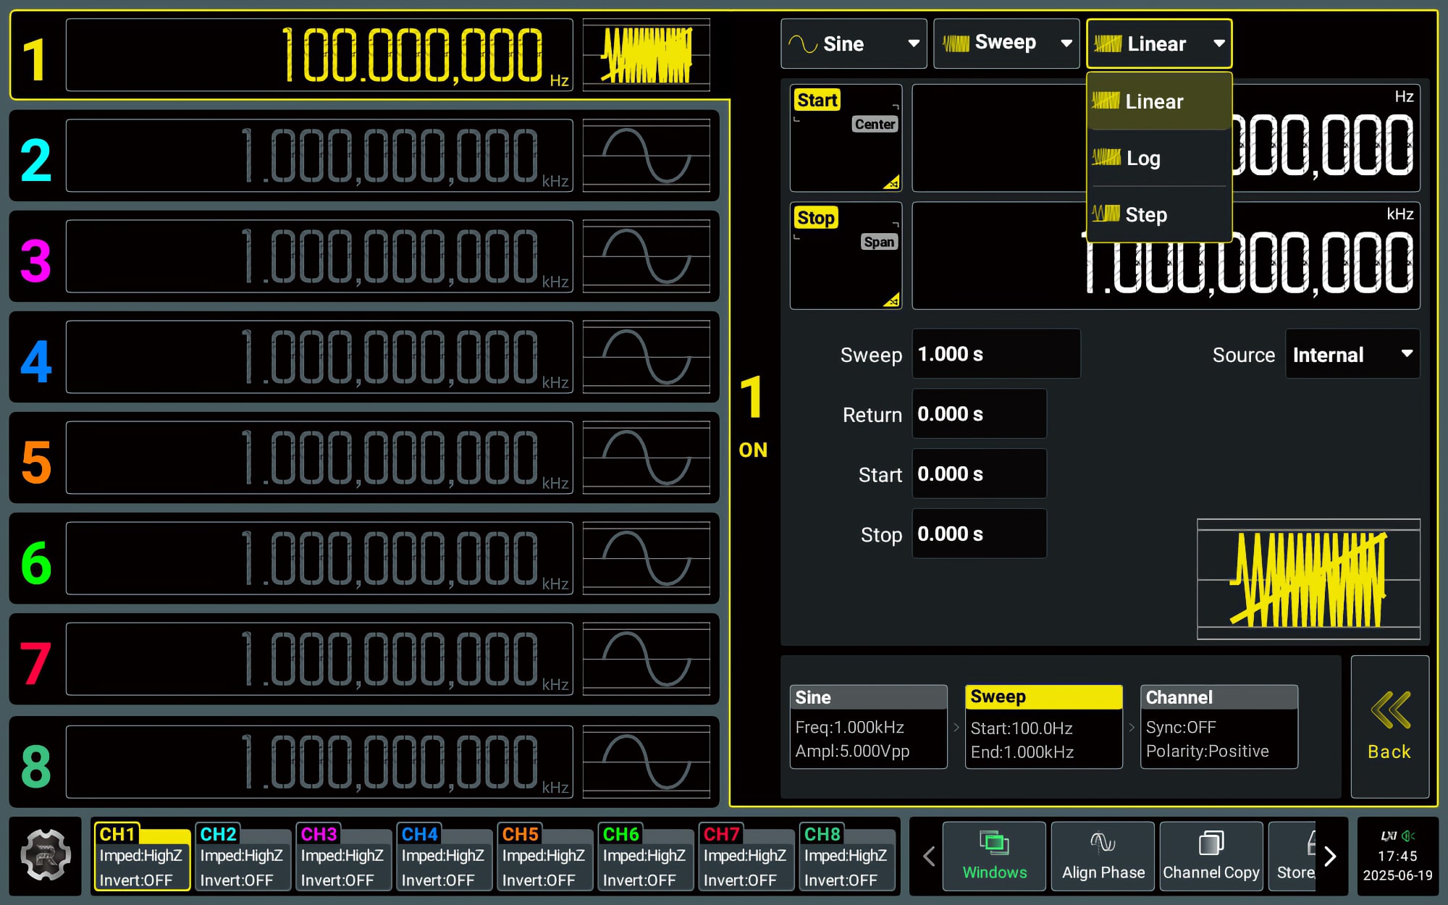Image resolution: width=1448 pixels, height=905 pixels.
Task: Edit the stop frequency kHz field
Action: click(1166, 256)
